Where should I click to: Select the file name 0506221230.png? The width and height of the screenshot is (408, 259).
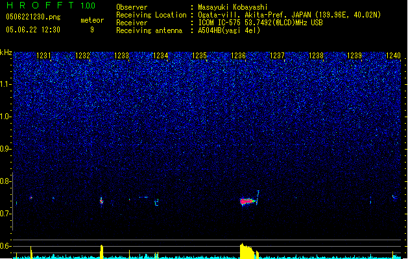pyautogui.click(x=33, y=17)
